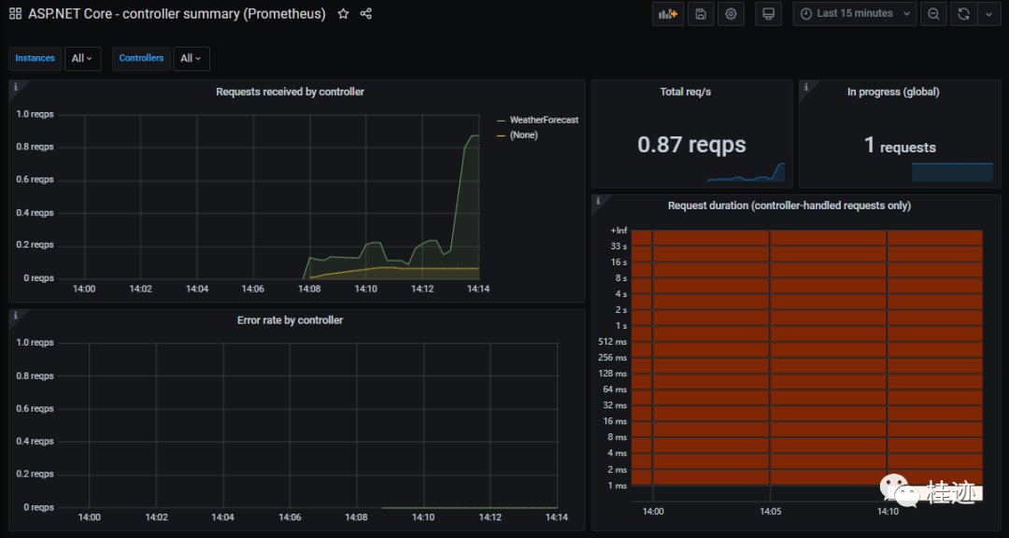Click the +Inf bucket label on the heatmap
The height and width of the screenshot is (538, 1009).
(x=618, y=231)
